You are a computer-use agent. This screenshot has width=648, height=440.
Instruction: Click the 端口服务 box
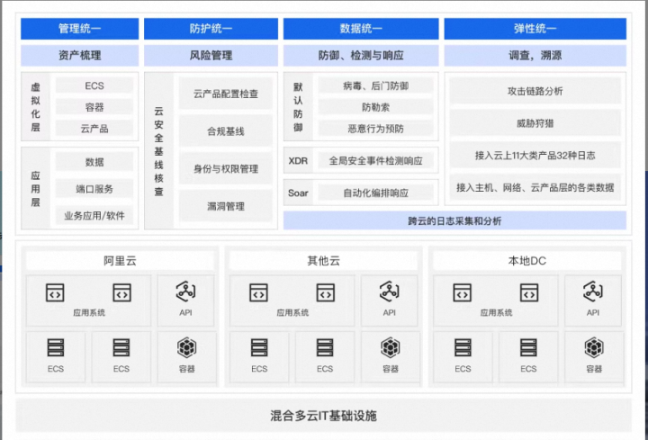click(x=94, y=189)
